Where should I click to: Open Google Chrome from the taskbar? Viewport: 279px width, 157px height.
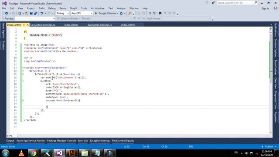33,153
